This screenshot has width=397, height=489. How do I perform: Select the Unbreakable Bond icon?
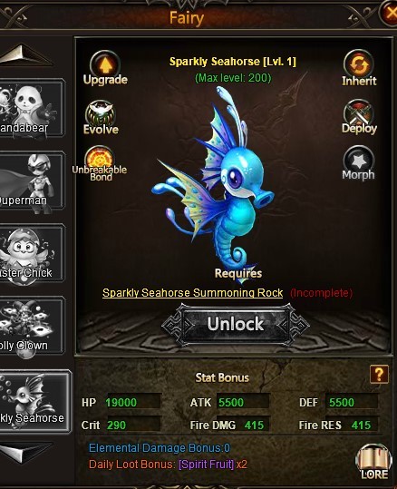[100, 159]
